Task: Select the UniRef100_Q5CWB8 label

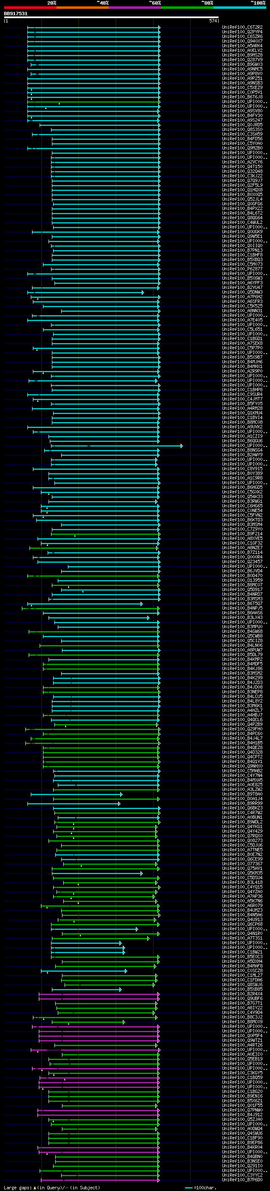Action: pyautogui.click(x=242, y=636)
